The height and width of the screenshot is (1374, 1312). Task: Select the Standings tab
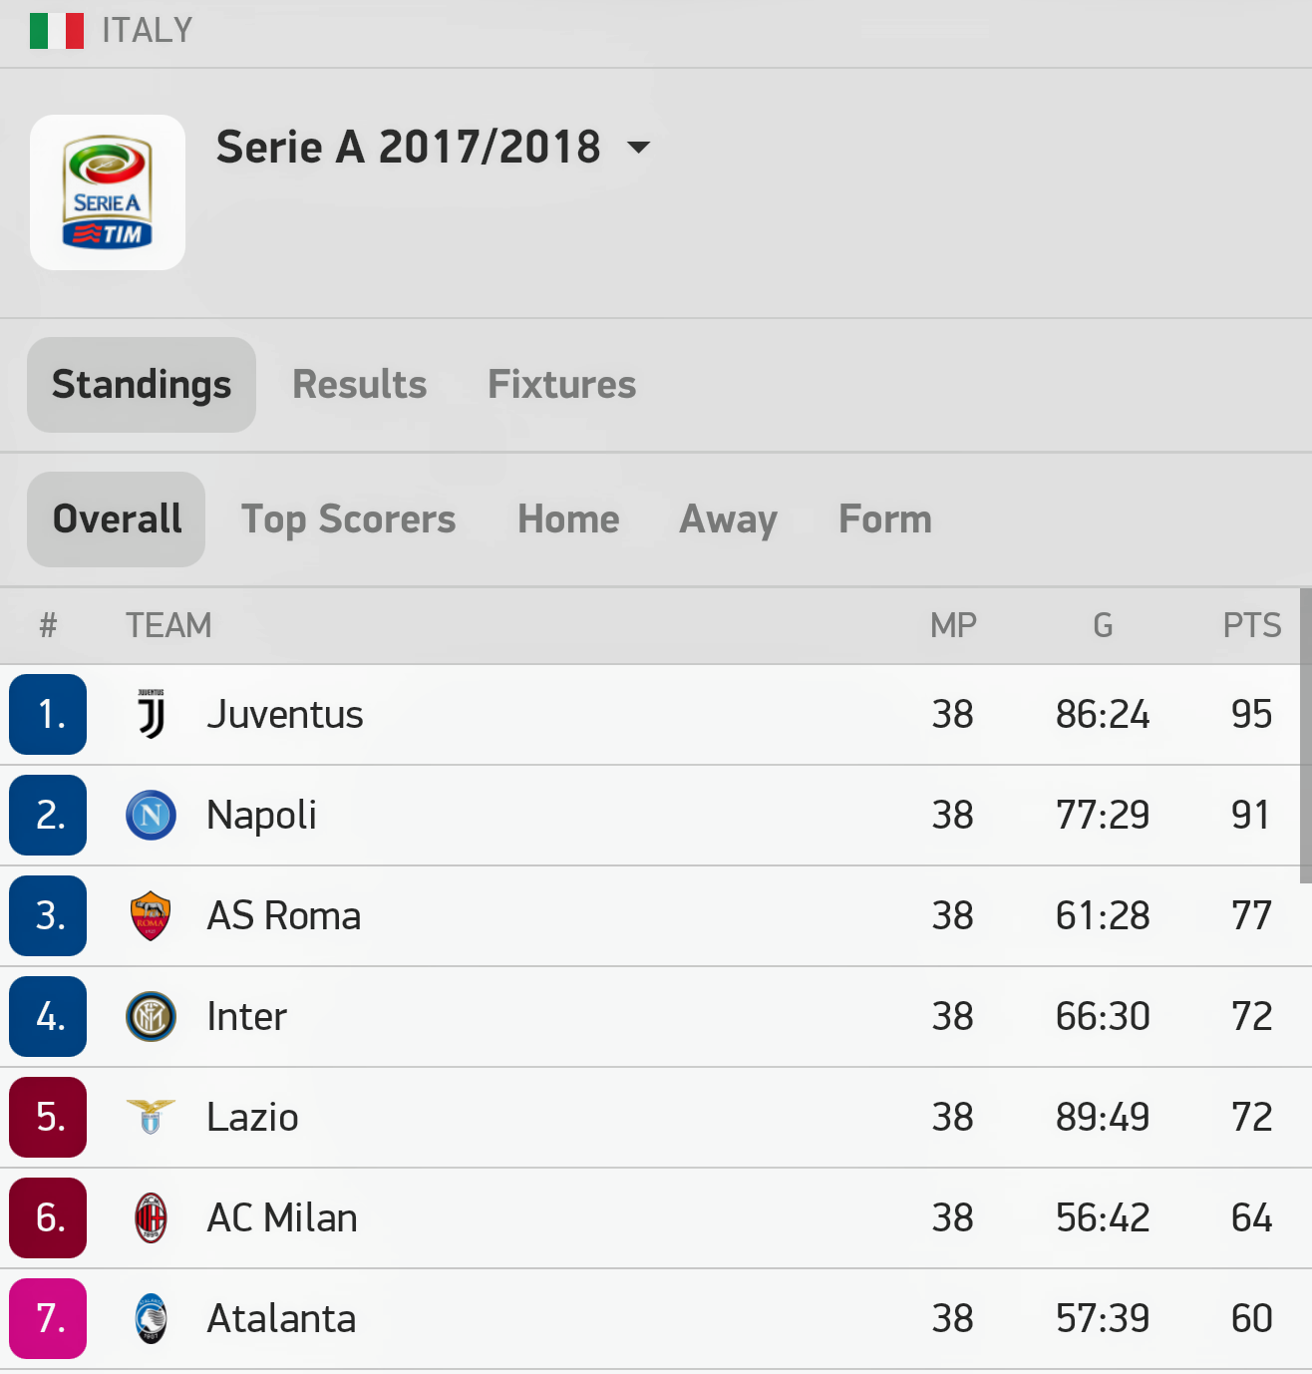tap(142, 385)
